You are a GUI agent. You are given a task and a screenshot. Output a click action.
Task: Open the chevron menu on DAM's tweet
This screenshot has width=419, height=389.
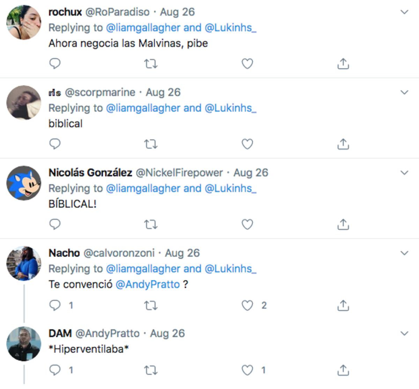pos(404,333)
